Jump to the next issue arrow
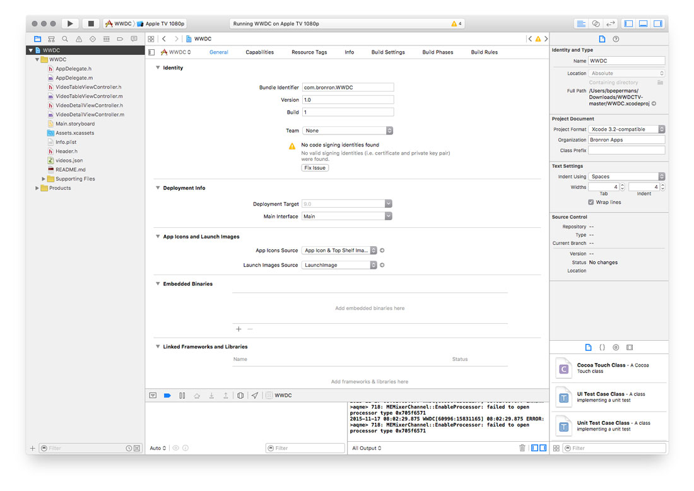694x491 pixels. (546, 39)
